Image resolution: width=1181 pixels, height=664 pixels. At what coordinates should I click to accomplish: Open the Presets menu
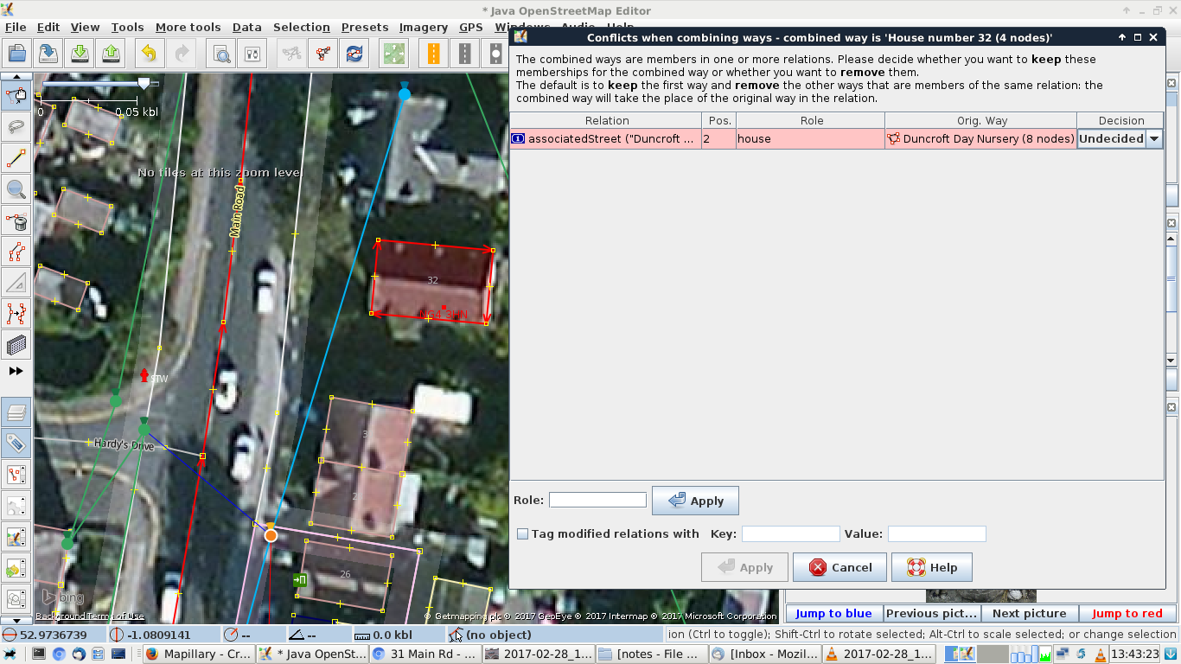[365, 28]
